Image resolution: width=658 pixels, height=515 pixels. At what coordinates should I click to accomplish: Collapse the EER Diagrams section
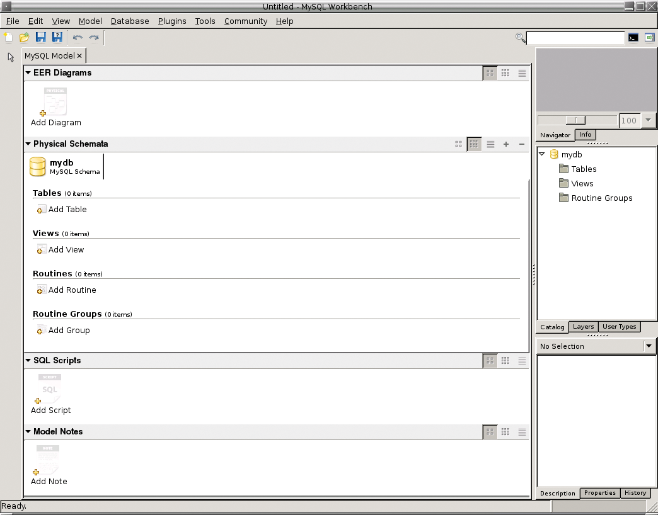(28, 72)
